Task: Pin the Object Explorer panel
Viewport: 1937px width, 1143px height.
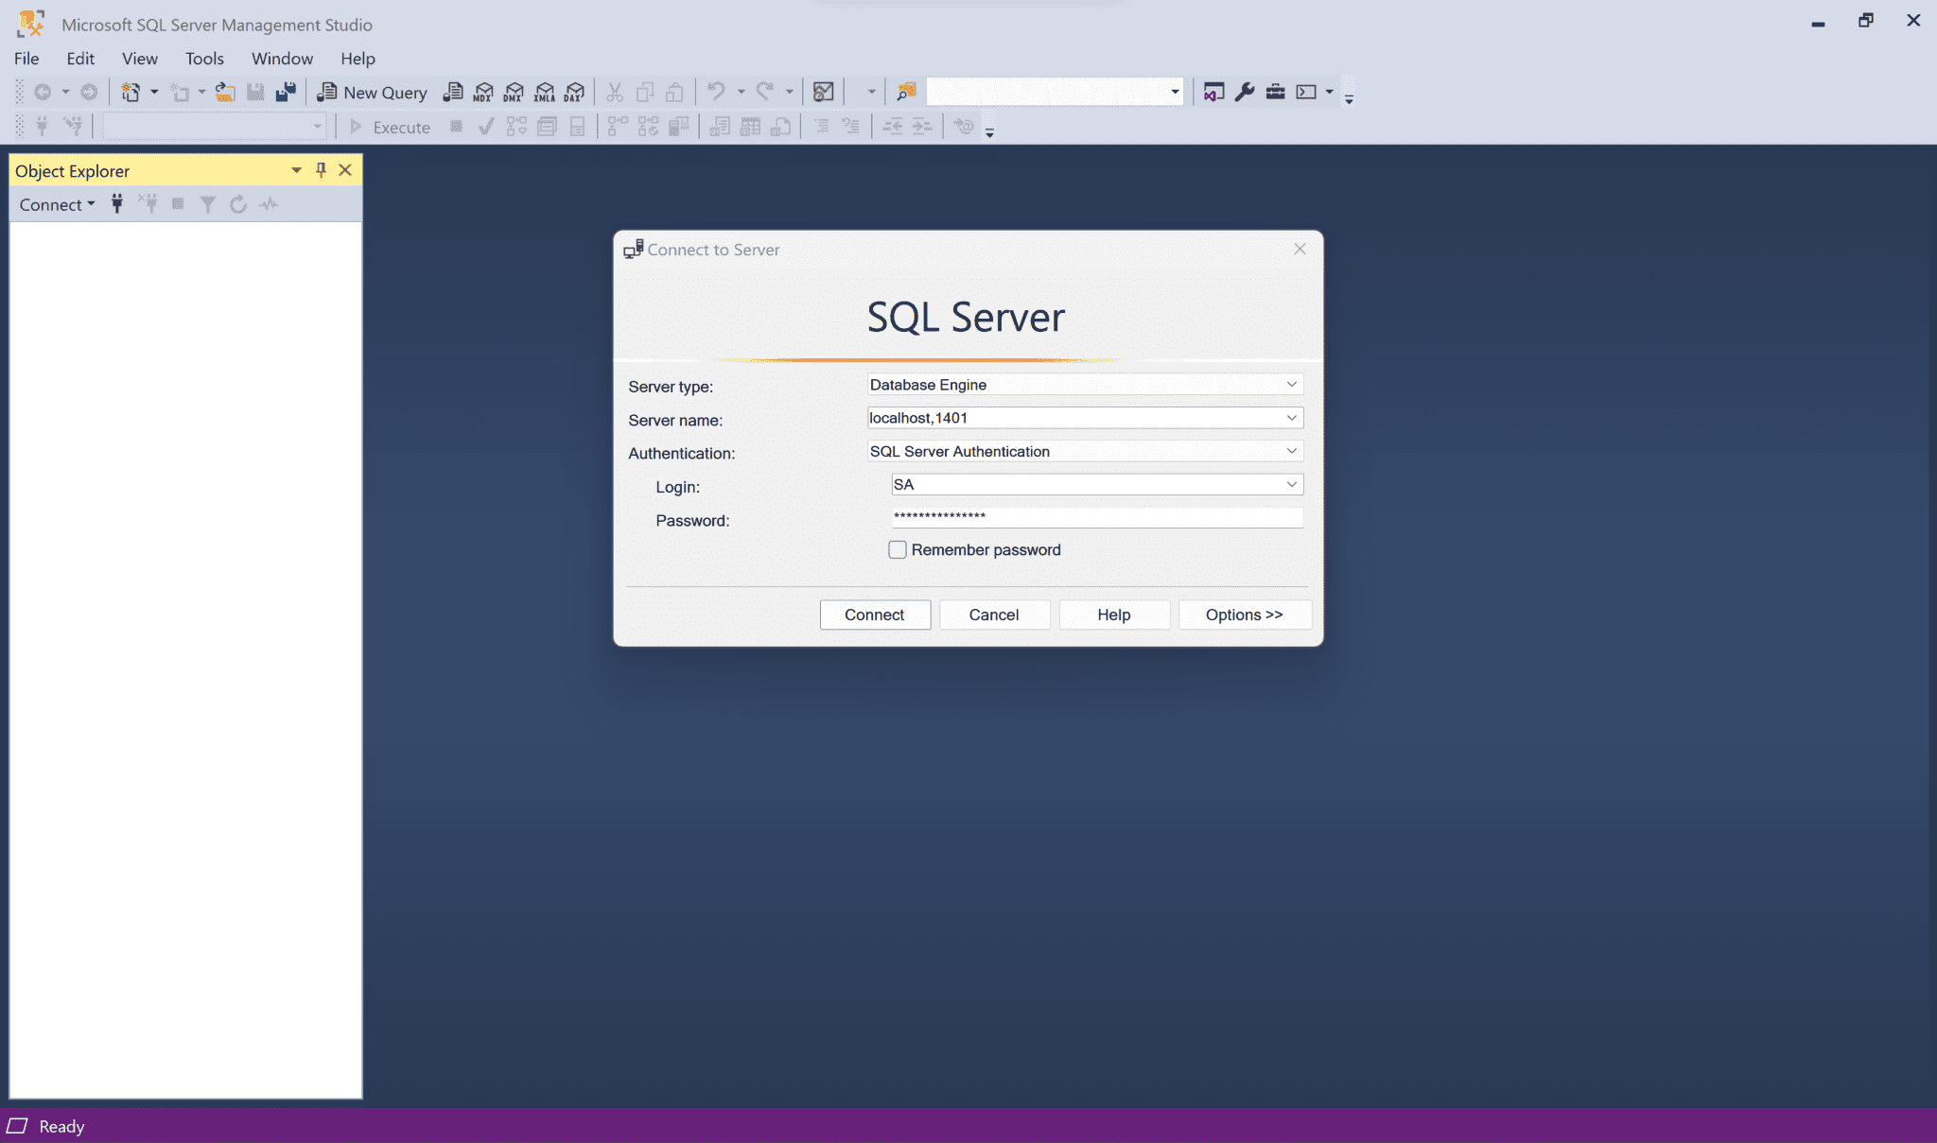Action: pos(321,170)
